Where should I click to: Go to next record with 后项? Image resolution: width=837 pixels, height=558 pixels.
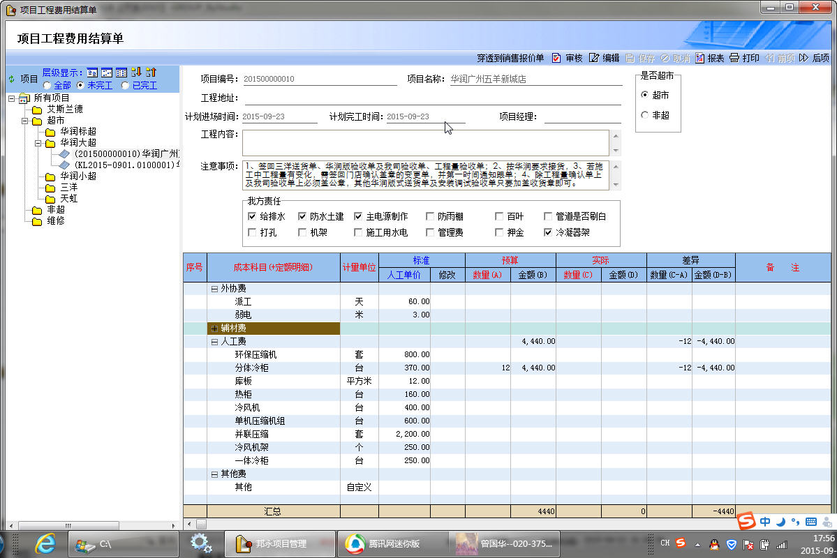click(x=814, y=58)
